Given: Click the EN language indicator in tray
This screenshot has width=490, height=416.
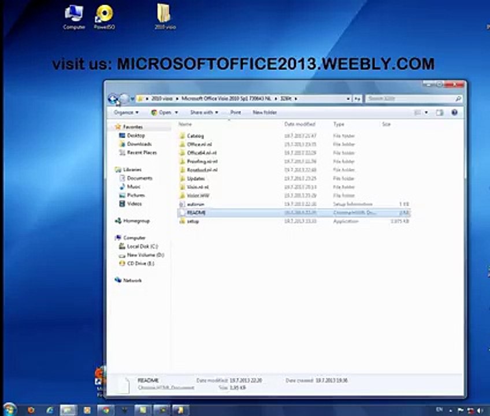Looking at the screenshot, I should click(439, 410).
